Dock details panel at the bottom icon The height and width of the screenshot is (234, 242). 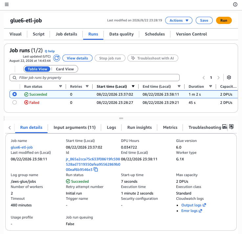[224, 127]
